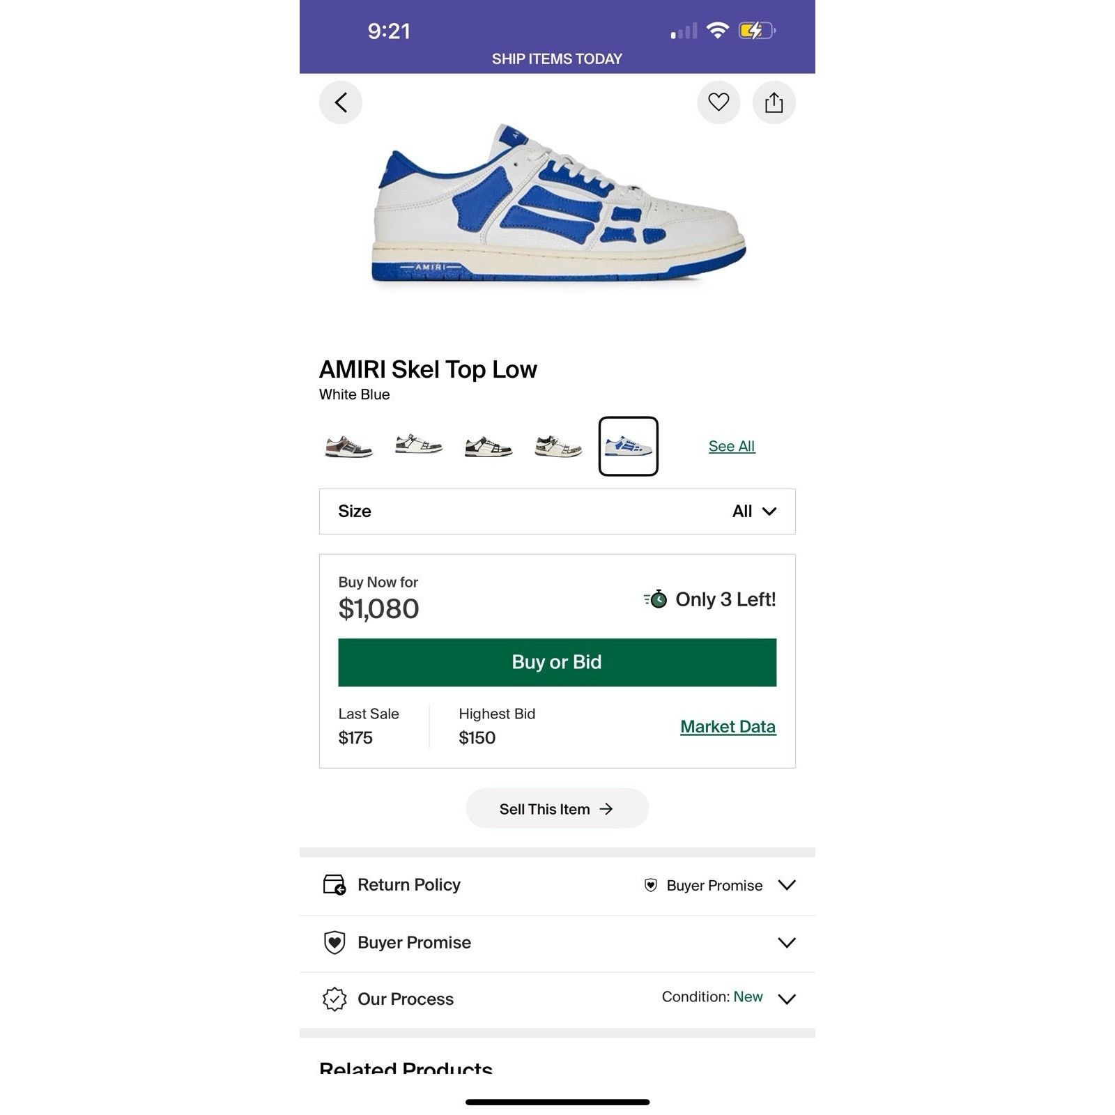Image resolution: width=1115 pixels, height=1115 pixels.
Task: Open the Size All dropdown
Action: pyautogui.click(x=557, y=512)
